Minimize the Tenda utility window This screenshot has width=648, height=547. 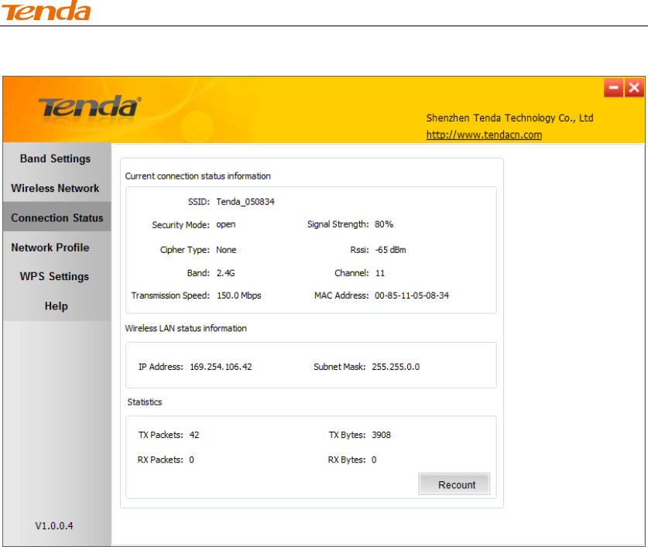tap(613, 87)
